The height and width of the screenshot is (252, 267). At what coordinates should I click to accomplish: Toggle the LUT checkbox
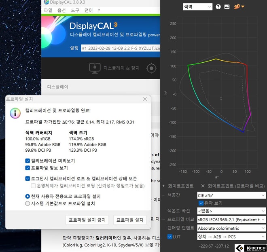[170, 237]
